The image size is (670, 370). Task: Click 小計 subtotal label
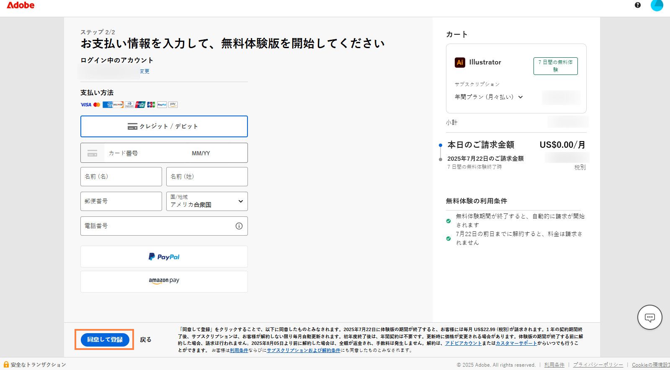tap(452, 123)
